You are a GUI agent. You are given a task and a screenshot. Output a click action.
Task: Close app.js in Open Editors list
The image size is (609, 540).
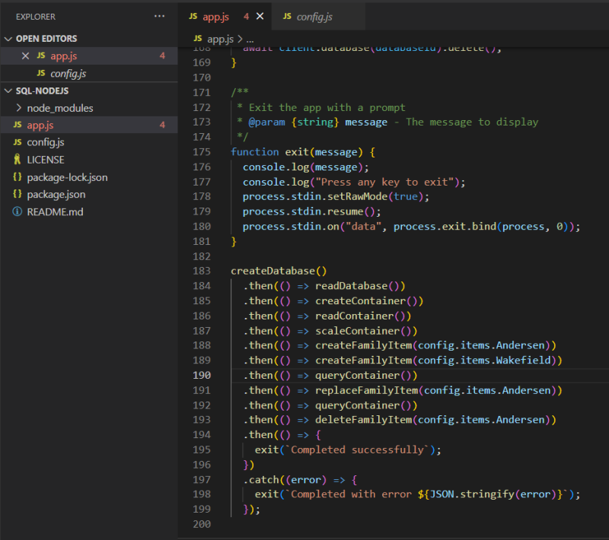[x=25, y=56]
